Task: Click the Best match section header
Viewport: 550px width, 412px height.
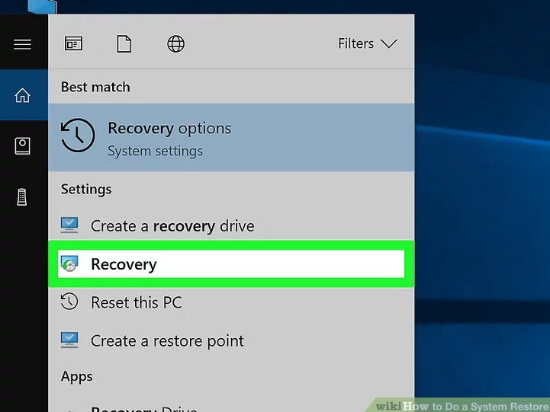Action: click(x=95, y=87)
